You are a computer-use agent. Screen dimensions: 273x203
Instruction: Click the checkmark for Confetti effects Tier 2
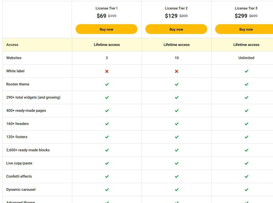tap(176, 176)
